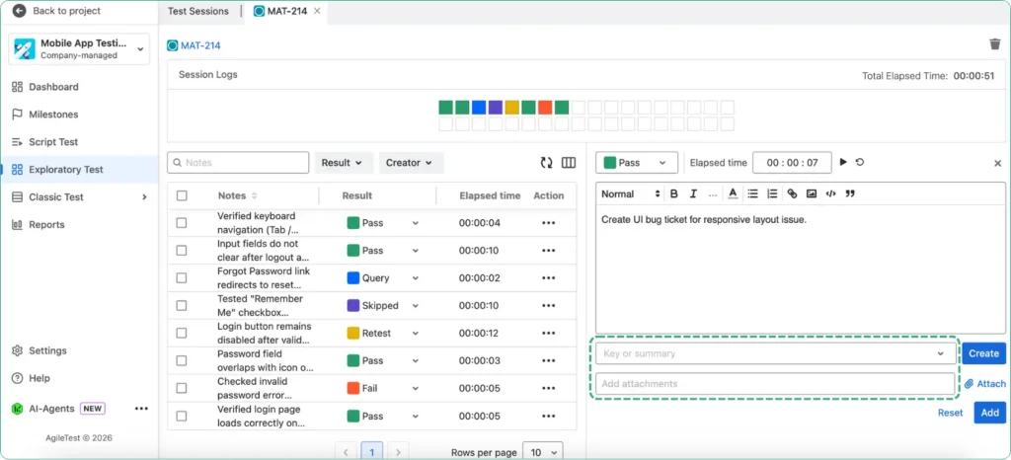The height and width of the screenshot is (460, 1011).
Task: Insert a code block
Action: 830,193
